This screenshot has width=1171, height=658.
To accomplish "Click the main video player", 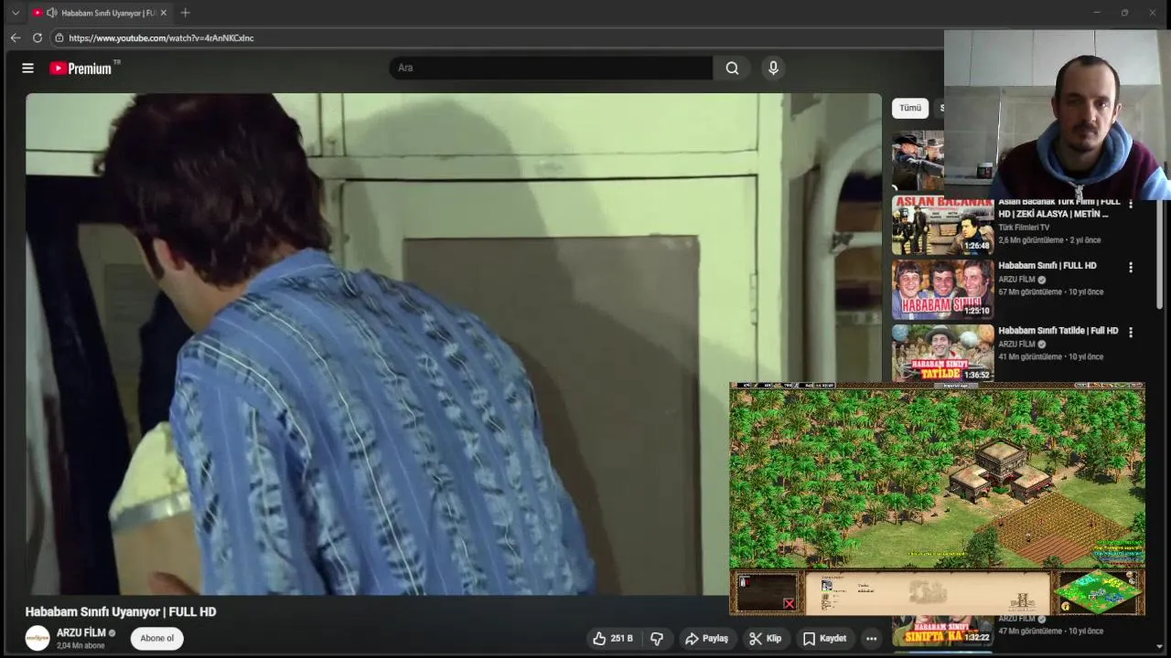I will [x=454, y=344].
